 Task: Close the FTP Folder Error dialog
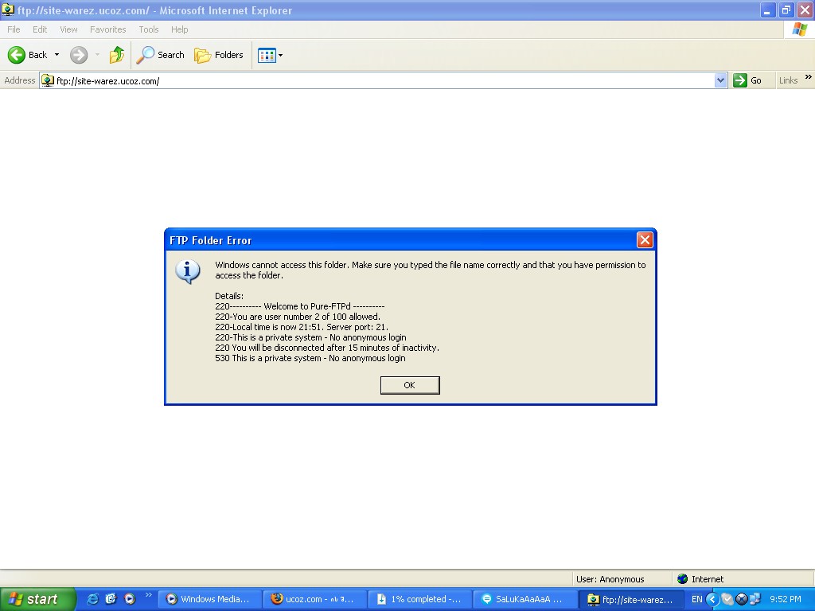pyautogui.click(x=645, y=240)
